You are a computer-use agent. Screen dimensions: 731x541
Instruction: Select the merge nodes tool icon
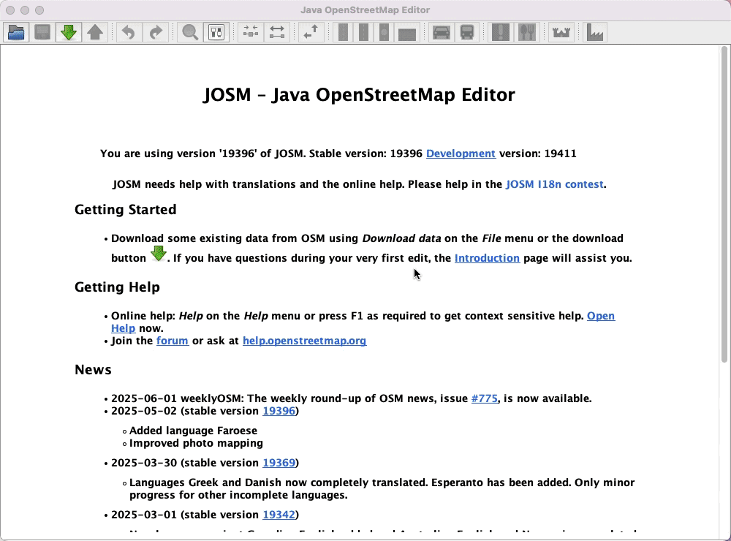point(249,31)
